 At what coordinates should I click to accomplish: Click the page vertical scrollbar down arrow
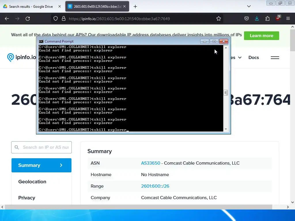point(293,202)
